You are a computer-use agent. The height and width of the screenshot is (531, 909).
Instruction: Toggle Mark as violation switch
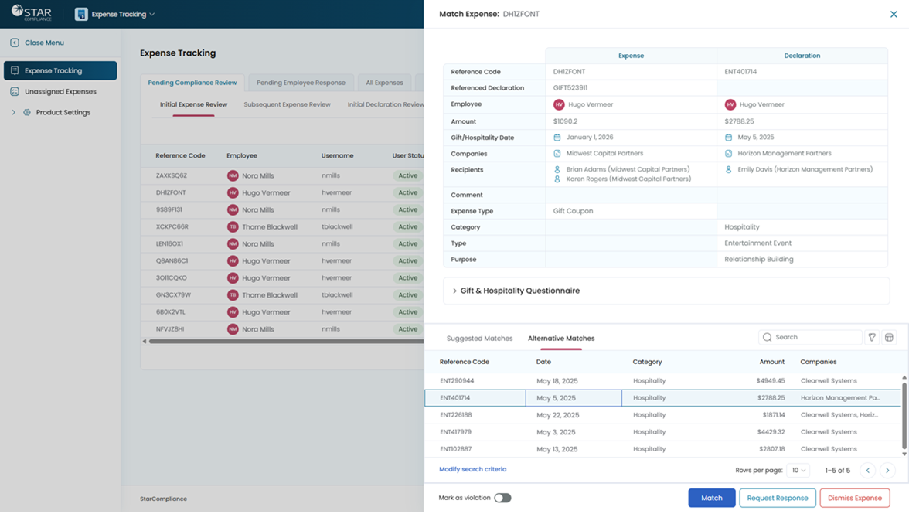[x=502, y=498]
